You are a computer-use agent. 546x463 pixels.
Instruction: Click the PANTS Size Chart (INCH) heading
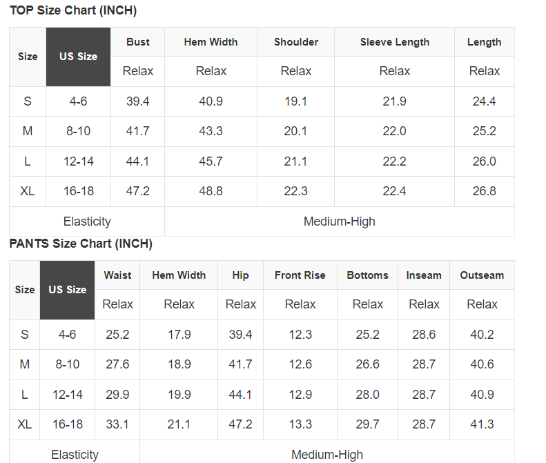[x=81, y=244]
